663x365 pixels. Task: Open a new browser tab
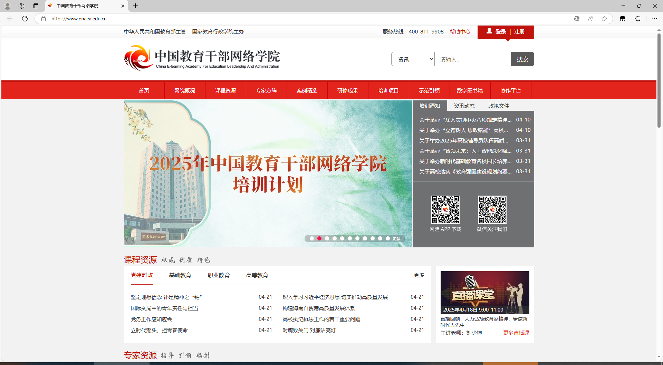135,6
